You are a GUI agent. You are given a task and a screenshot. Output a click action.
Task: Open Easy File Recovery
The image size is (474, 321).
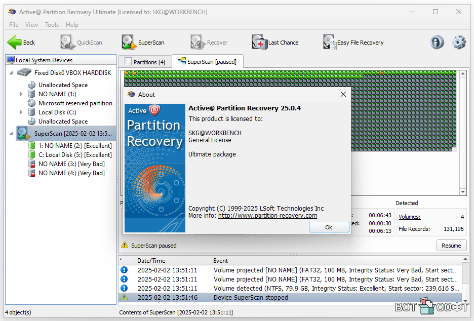pos(353,43)
